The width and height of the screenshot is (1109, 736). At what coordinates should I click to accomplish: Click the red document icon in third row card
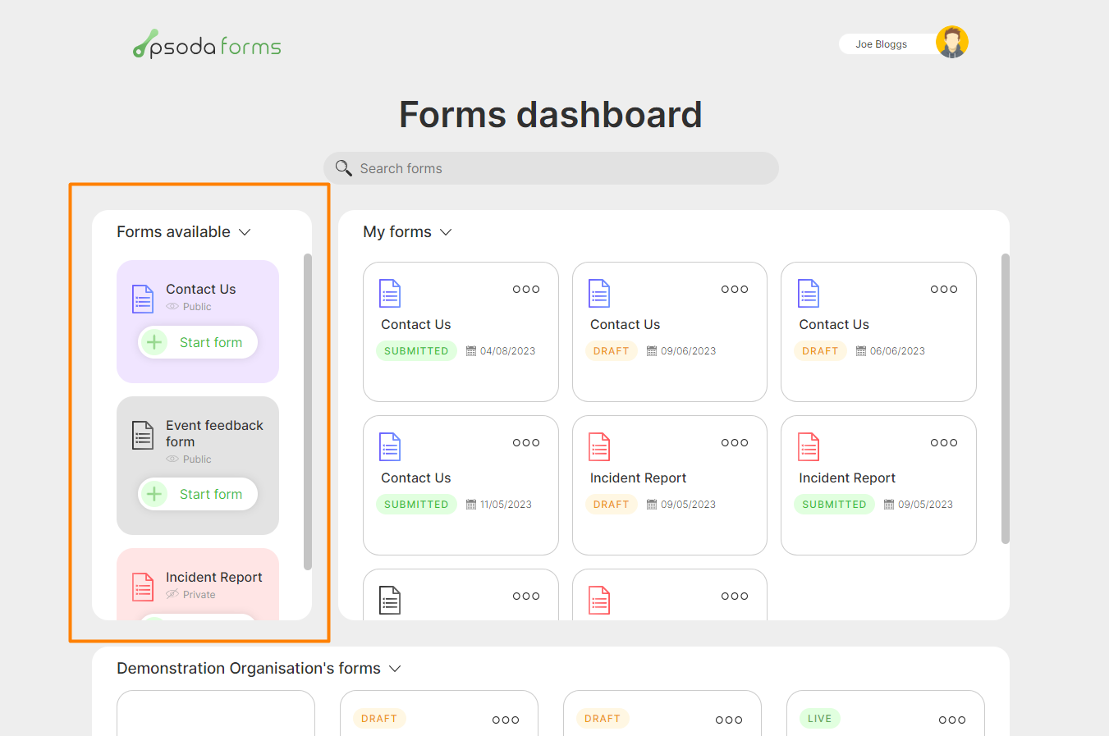pos(599,600)
